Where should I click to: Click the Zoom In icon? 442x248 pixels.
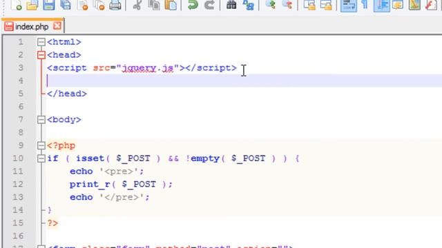[270, 4]
